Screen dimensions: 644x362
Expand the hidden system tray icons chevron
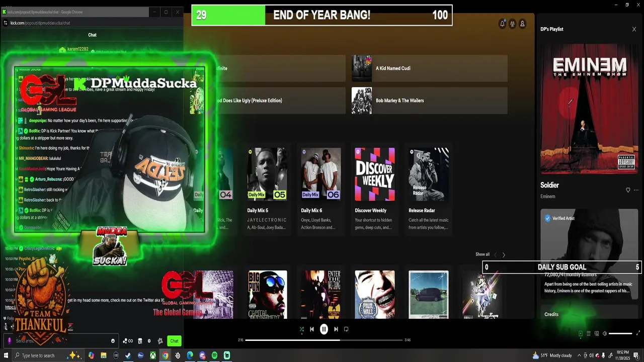(x=579, y=355)
